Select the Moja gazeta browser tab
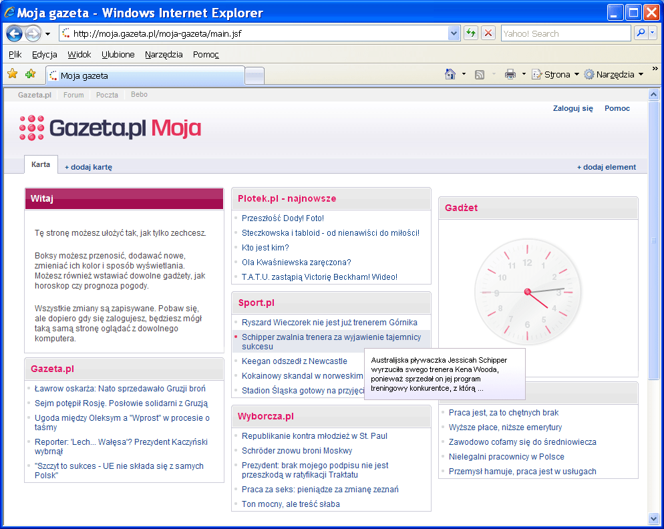The height and width of the screenshot is (529, 664). (x=145, y=75)
